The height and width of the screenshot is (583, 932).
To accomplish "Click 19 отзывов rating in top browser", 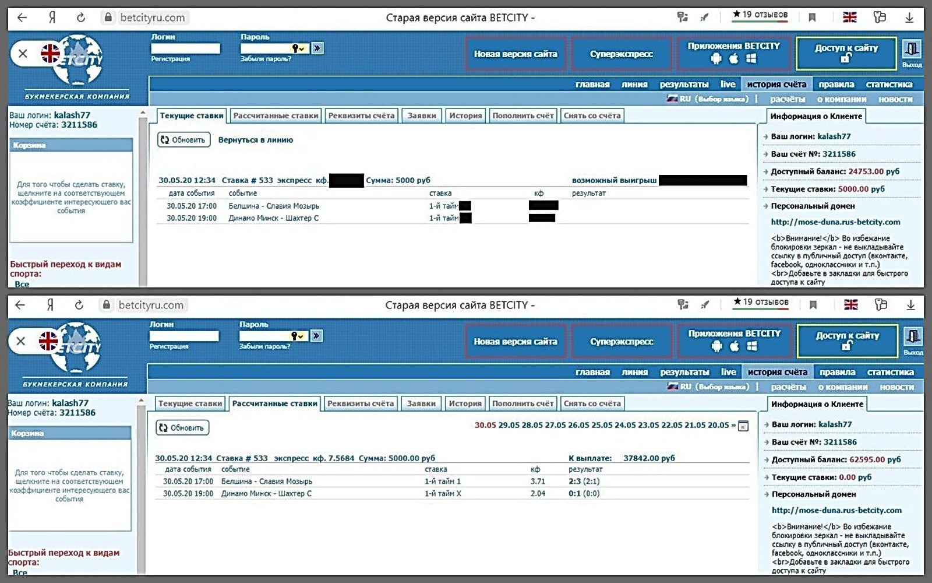I will coord(760,15).
